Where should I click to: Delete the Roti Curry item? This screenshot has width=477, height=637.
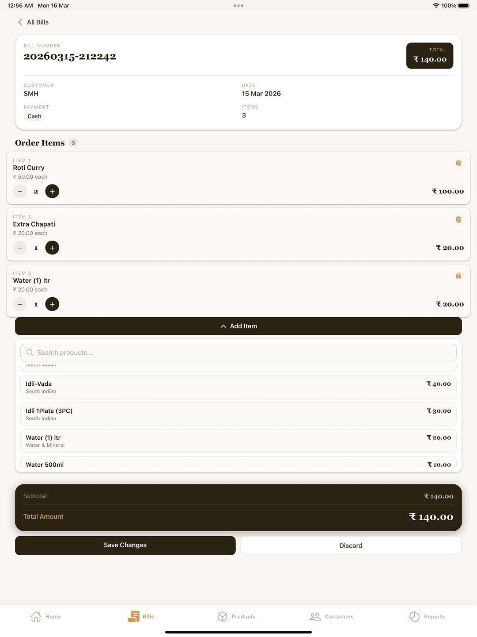[x=458, y=163]
